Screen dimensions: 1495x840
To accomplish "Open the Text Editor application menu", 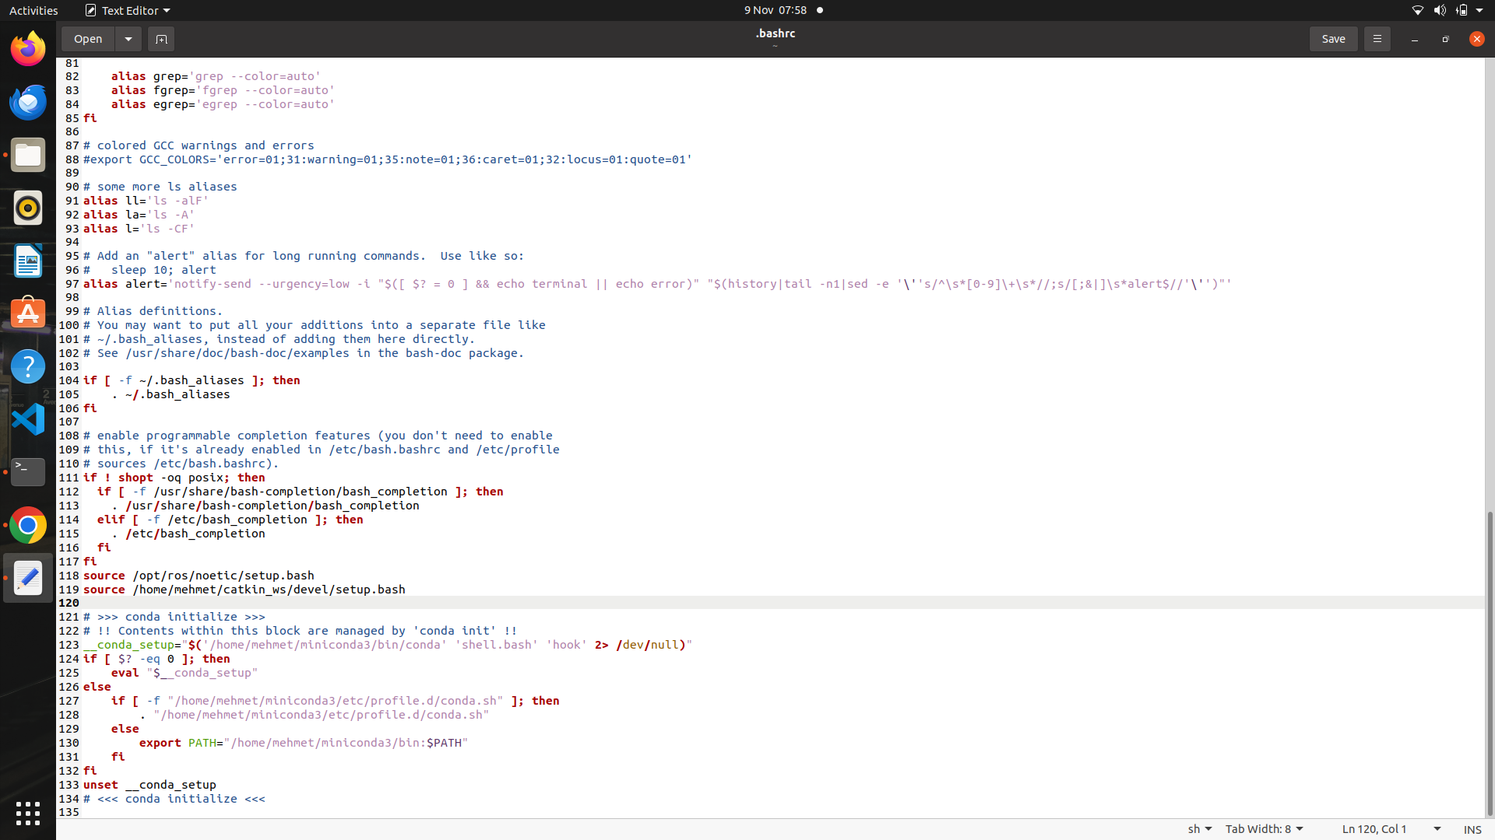I will click(127, 10).
